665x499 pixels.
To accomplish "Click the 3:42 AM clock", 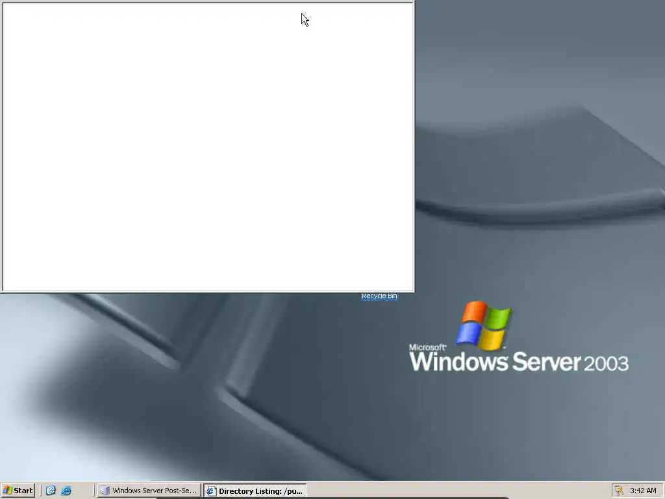I will (643, 491).
